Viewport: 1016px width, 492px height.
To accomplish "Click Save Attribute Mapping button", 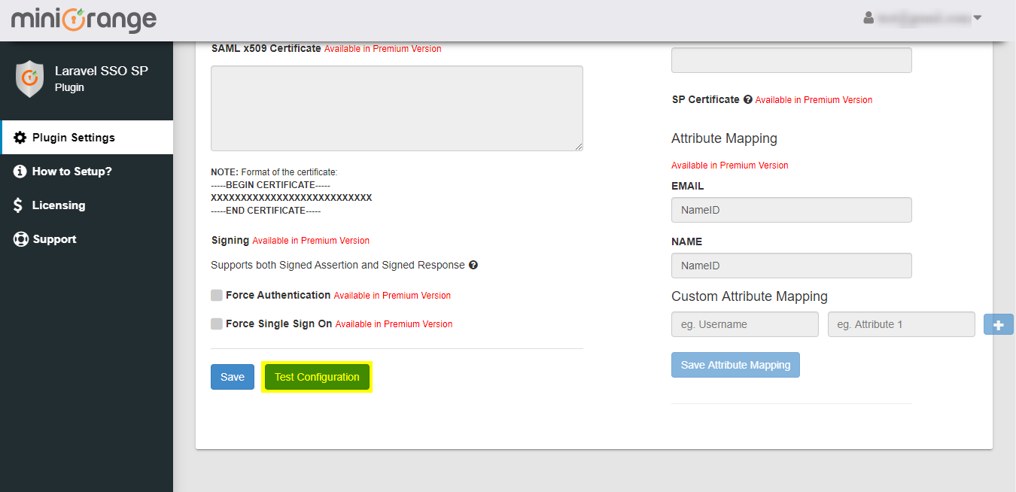I will coord(735,365).
